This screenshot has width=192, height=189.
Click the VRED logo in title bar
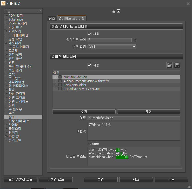[x=3, y=3]
